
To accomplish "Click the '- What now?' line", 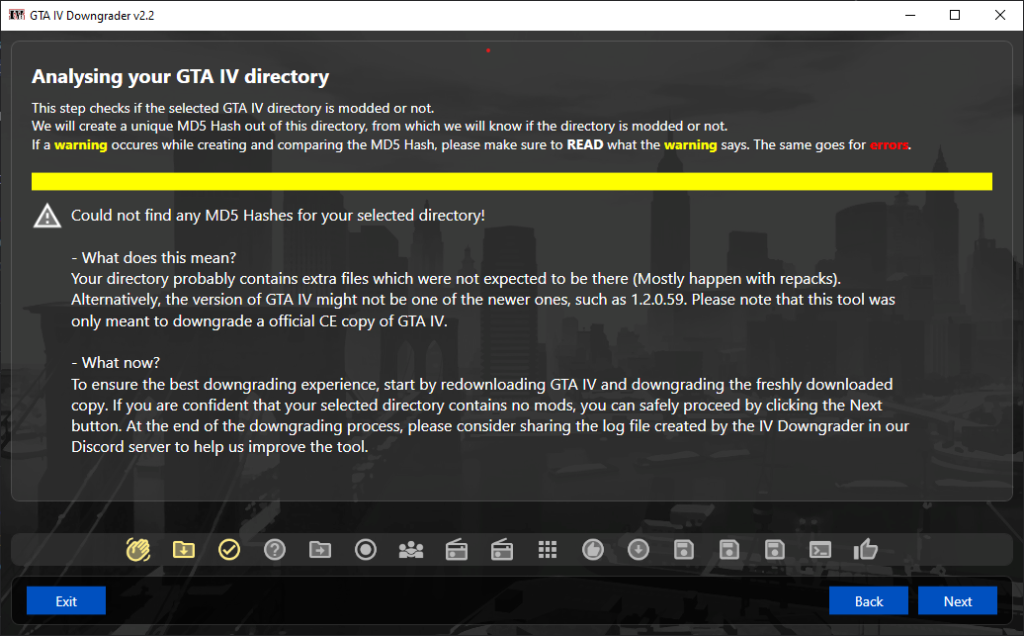I will coord(116,363).
